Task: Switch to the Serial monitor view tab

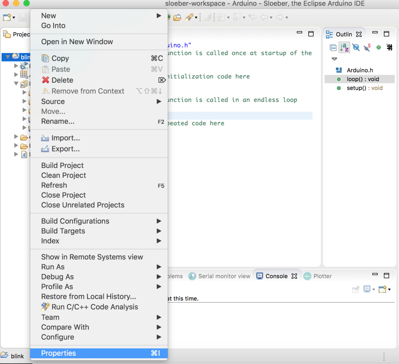Action: click(219, 276)
